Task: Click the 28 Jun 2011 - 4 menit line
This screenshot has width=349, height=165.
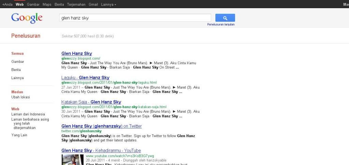Action: pos(126,160)
